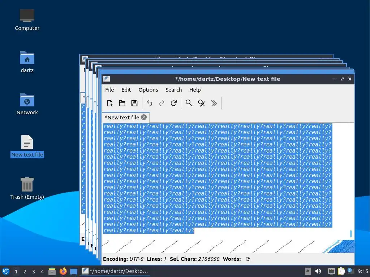Click the Save floppy disk icon
The image size is (370, 277).
tap(134, 103)
